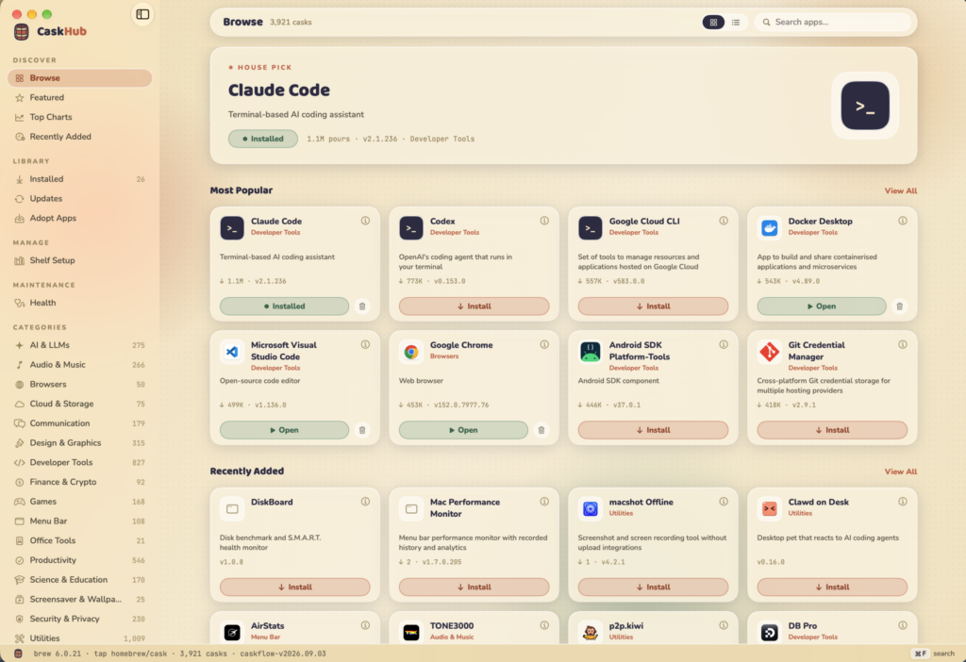966x662 pixels.
Task: Install the Codex cask
Action: tap(474, 306)
